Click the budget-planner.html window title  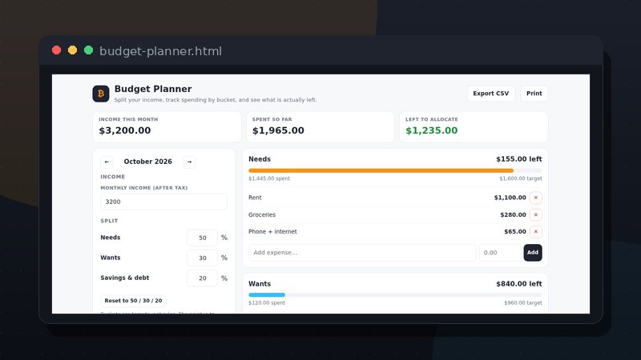tap(161, 51)
